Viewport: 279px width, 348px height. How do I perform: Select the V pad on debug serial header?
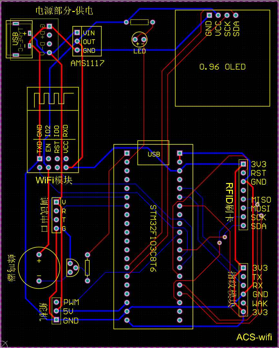click(x=56, y=202)
